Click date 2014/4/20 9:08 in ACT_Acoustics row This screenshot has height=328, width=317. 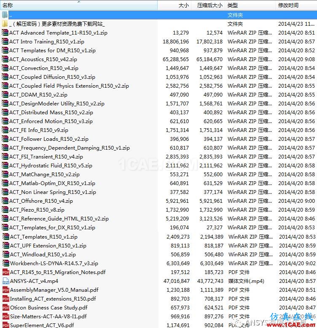(296, 59)
